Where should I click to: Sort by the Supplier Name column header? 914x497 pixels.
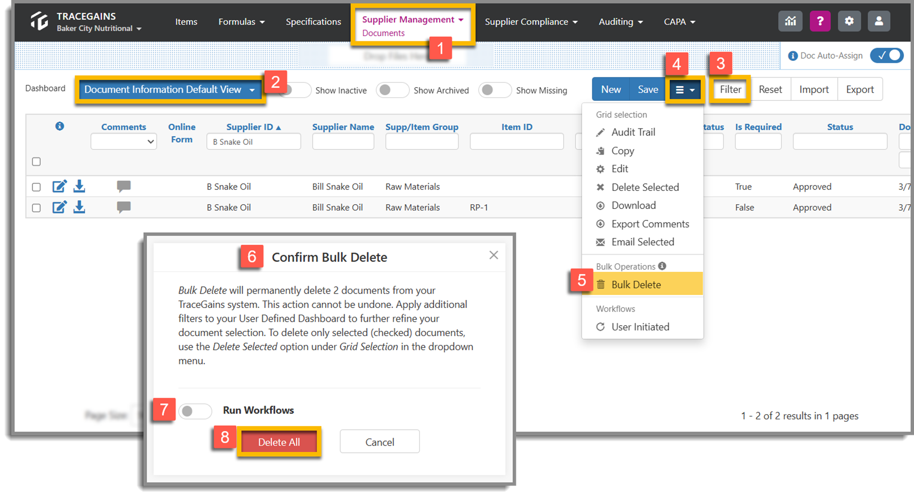point(343,127)
